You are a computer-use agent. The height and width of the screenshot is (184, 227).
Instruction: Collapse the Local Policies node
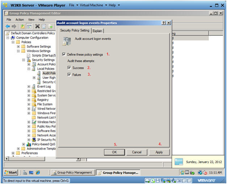(29, 69)
